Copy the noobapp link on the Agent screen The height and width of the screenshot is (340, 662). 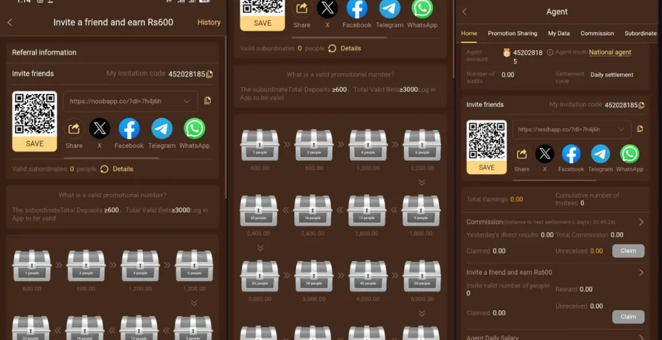(639, 129)
